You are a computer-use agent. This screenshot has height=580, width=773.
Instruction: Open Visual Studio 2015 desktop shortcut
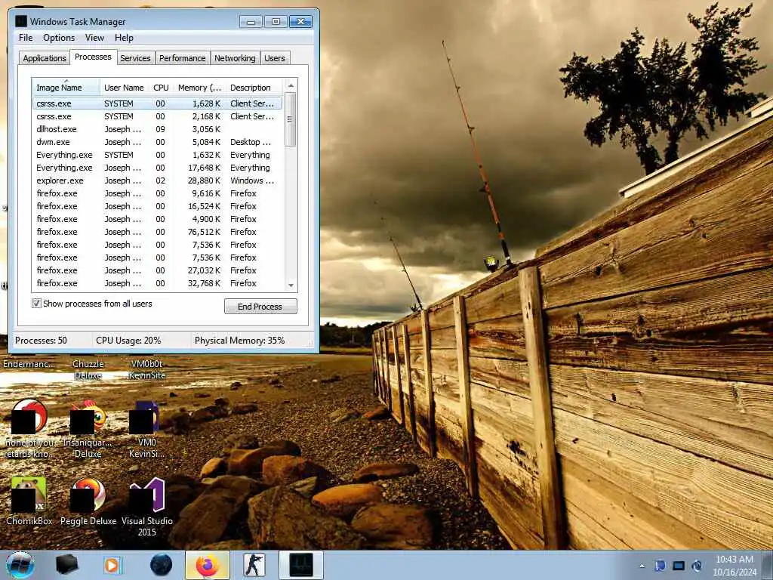[147, 507]
